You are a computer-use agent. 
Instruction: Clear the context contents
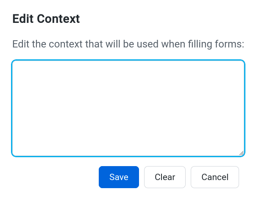pos(165,177)
